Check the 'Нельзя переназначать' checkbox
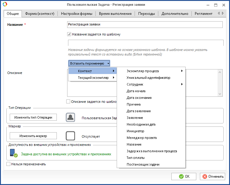The height and width of the screenshot is (185, 230). (x=8, y=164)
